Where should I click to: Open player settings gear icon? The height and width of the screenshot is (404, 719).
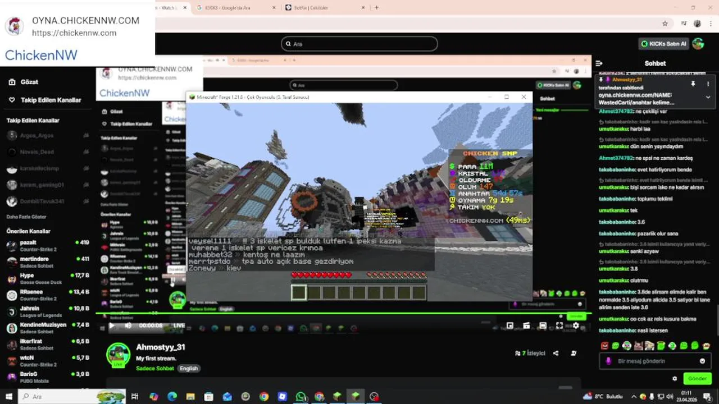click(x=576, y=325)
